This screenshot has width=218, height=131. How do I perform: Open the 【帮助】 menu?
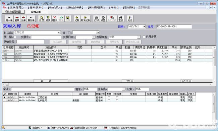(114, 7)
